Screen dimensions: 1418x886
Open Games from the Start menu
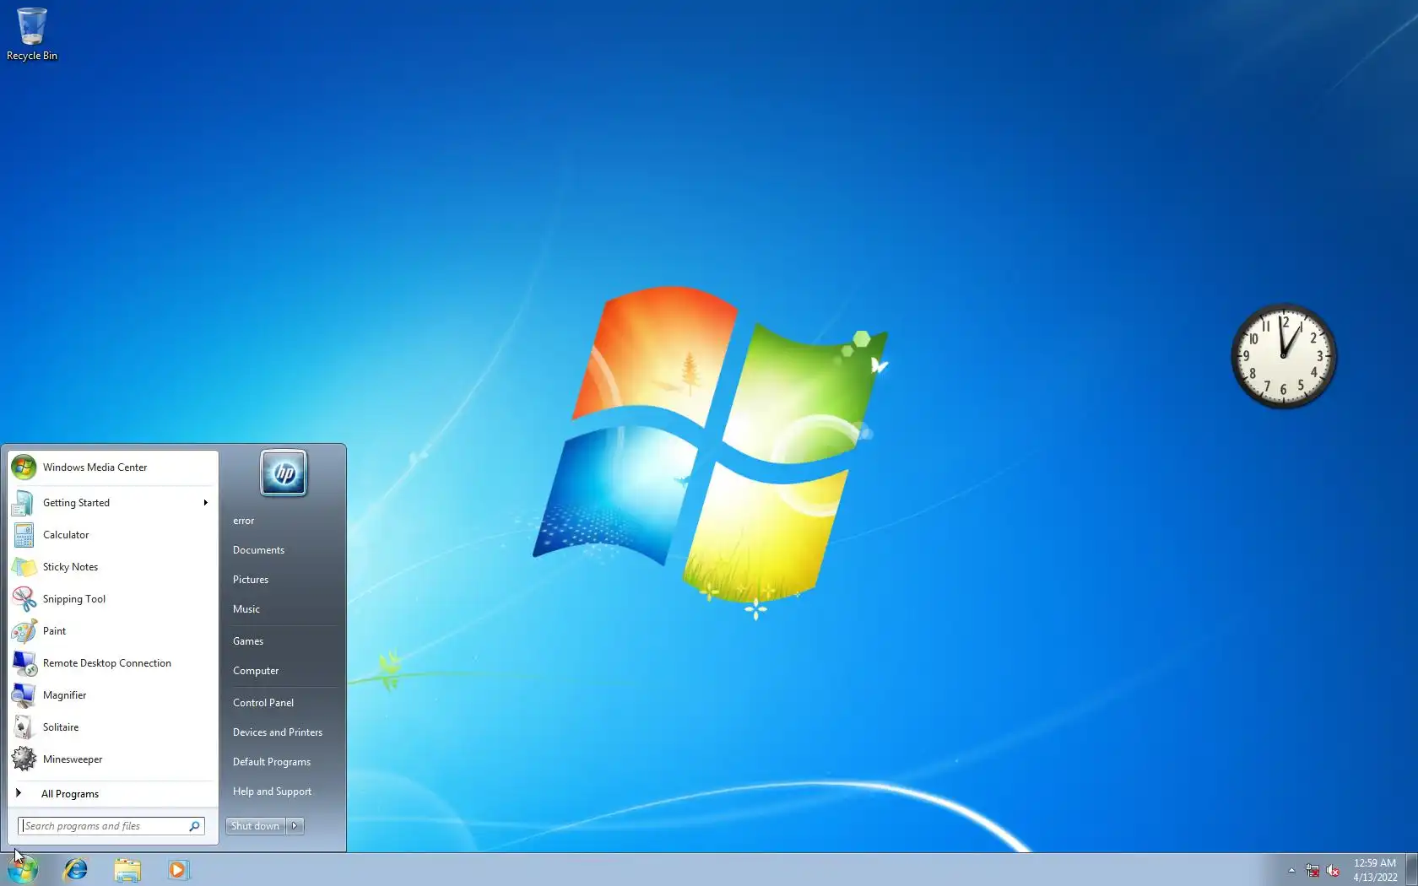click(x=248, y=641)
